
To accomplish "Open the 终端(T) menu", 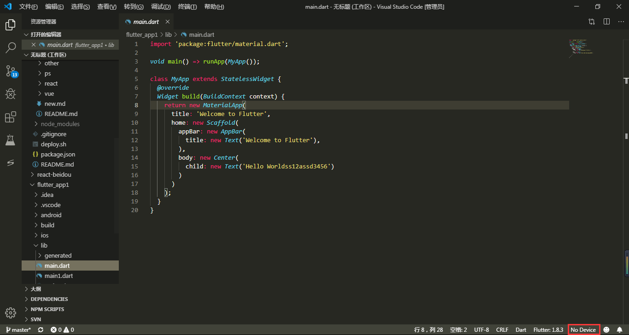I will tap(187, 7).
